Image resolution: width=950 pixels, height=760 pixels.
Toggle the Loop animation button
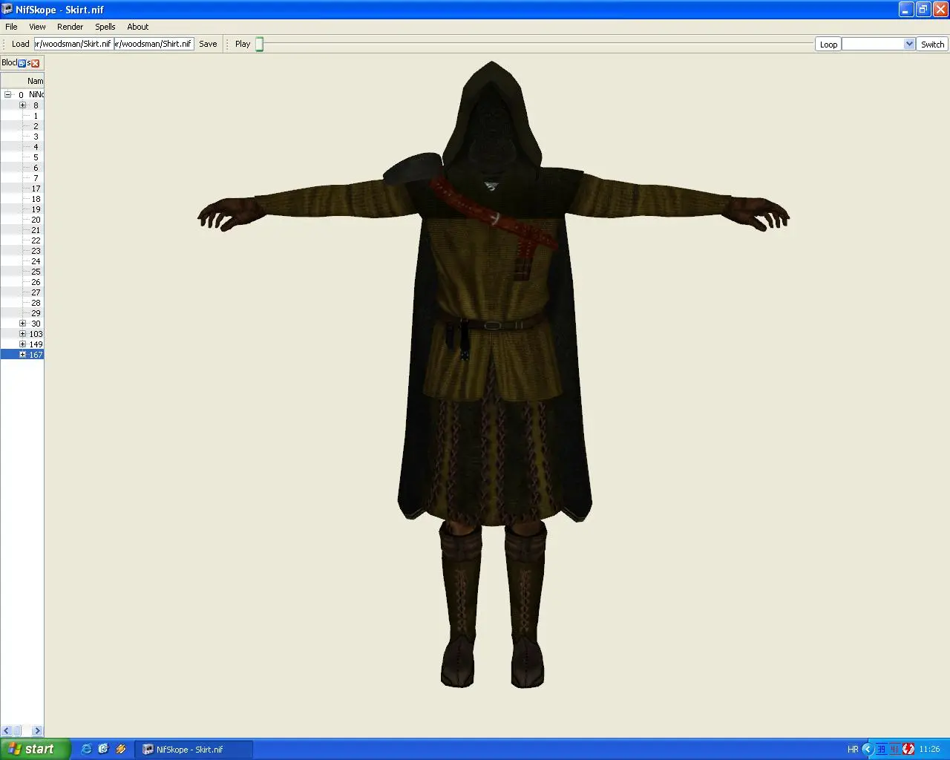[828, 45]
